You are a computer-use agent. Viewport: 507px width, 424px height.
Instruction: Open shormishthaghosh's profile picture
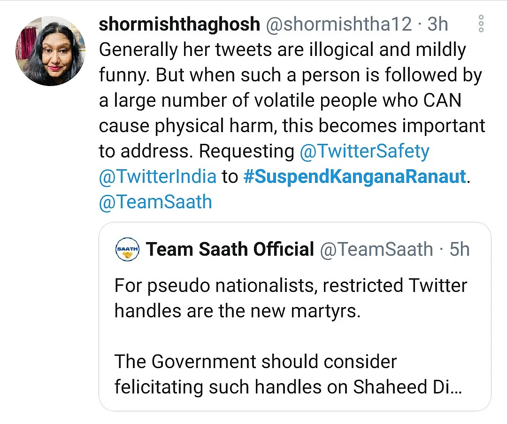tap(50, 51)
